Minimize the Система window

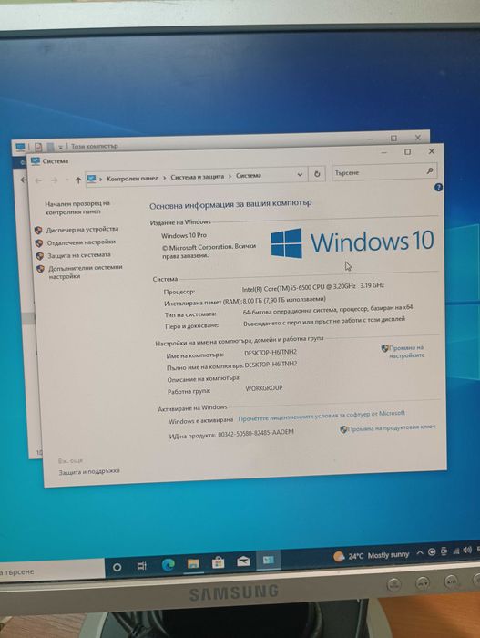pos(384,153)
